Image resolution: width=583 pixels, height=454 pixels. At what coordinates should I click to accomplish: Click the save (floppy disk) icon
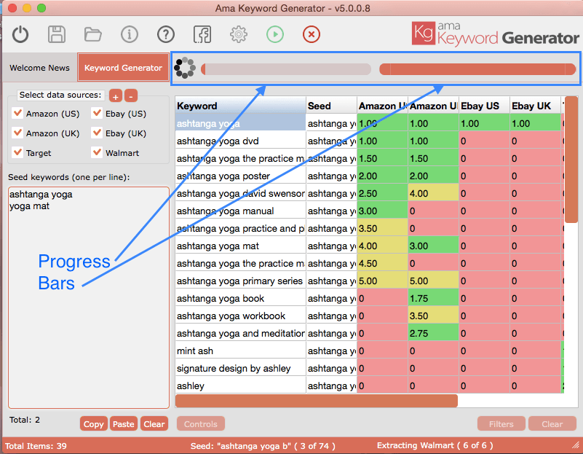tap(57, 34)
